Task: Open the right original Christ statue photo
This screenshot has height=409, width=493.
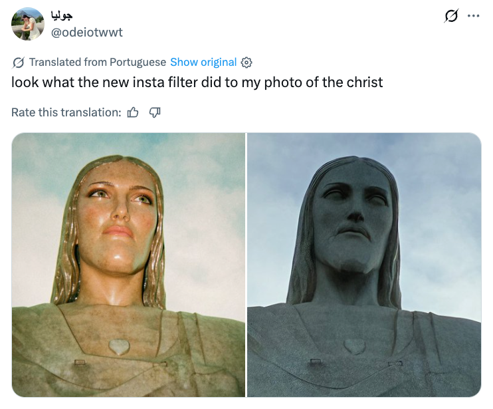Action: (364, 265)
